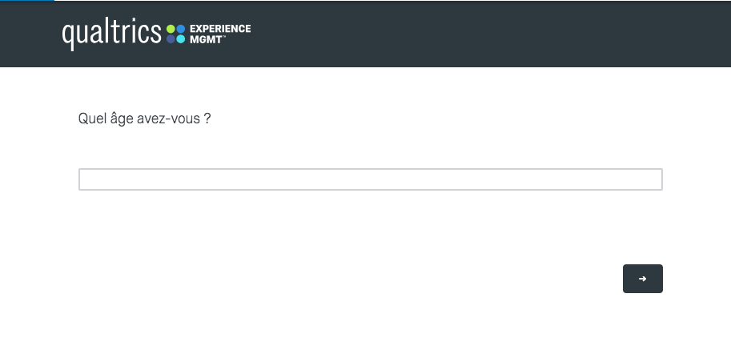Select the question text 'Quel âge avez-vous ?'
This screenshot has width=731, height=350.
(144, 119)
